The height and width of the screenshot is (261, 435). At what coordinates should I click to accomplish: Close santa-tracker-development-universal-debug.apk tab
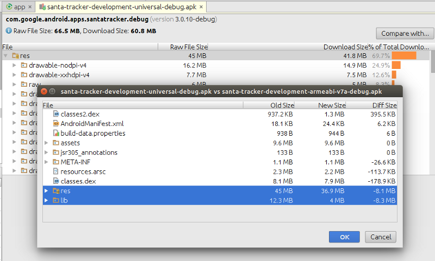coord(201,7)
